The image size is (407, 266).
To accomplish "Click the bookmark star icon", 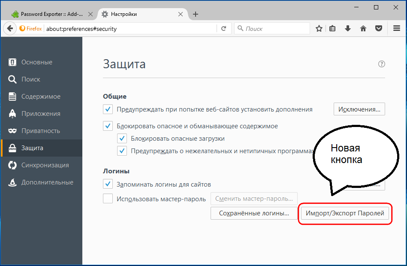I will [x=319, y=29].
